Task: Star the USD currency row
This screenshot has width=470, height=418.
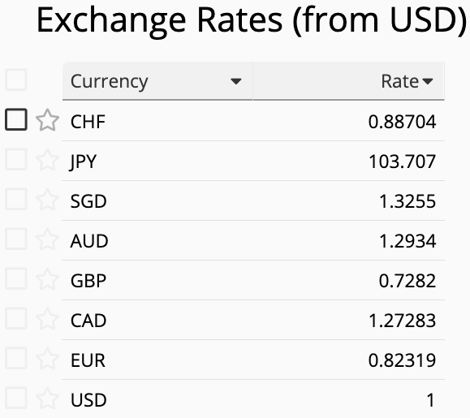Action: point(47,399)
